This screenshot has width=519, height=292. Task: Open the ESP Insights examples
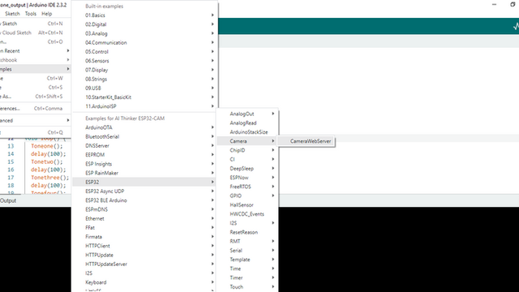144,164
